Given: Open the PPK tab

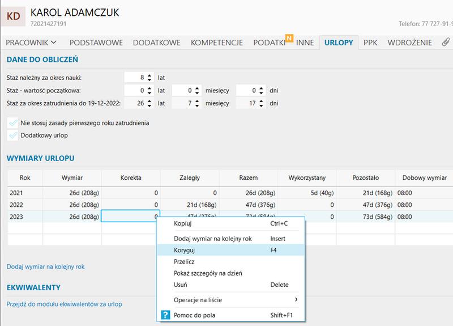Looking at the screenshot, I should click(x=370, y=43).
